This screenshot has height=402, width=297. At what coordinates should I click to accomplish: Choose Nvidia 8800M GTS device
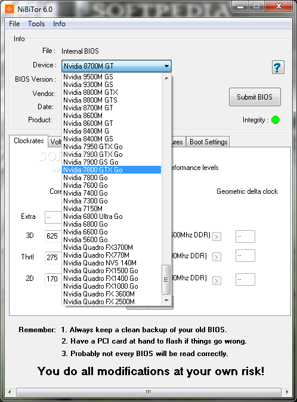tap(112, 100)
